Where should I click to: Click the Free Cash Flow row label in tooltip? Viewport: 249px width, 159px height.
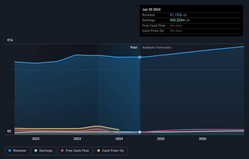coord(154,25)
